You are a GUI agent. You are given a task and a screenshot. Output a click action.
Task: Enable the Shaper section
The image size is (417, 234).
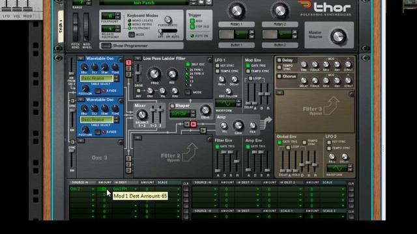coord(172,106)
